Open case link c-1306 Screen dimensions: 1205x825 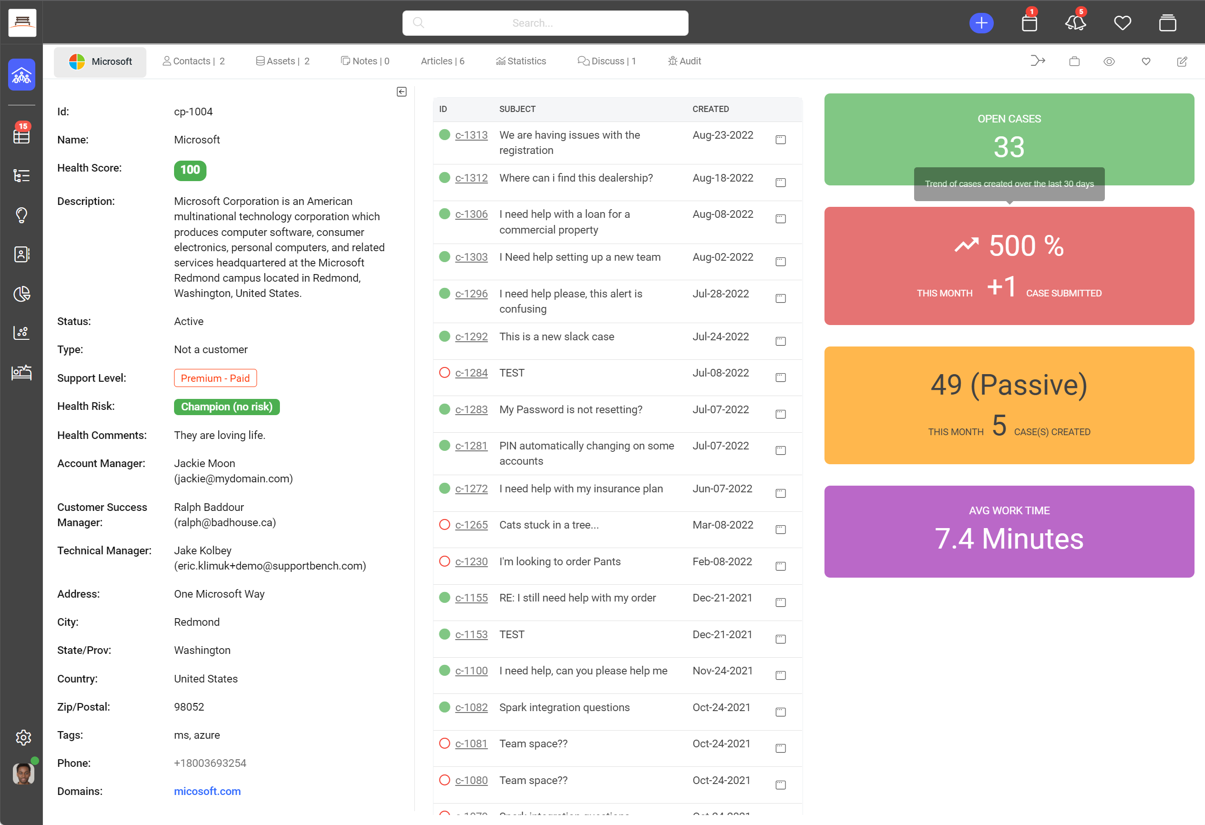tap(471, 214)
